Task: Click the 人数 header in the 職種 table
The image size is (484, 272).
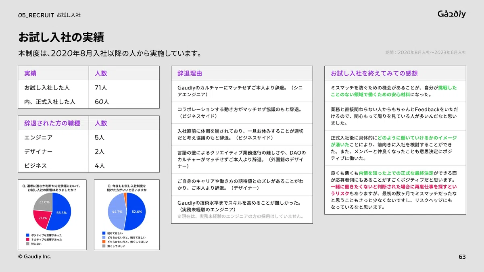Action: (x=101, y=123)
